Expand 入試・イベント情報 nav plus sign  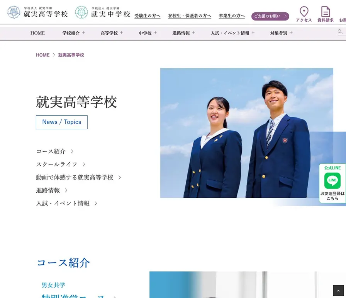tap(253, 33)
